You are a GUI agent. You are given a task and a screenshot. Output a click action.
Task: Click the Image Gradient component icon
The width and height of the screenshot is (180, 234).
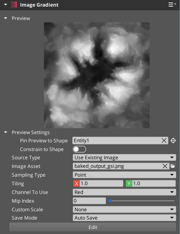tap(14, 5)
